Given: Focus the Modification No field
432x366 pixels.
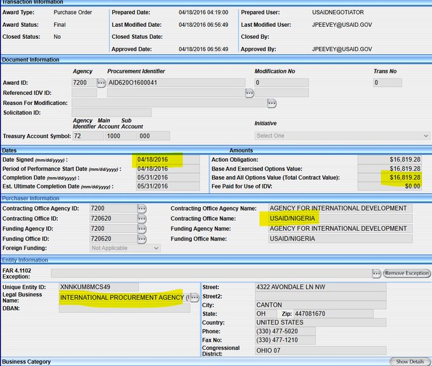Looking at the screenshot, I should click(281, 83).
